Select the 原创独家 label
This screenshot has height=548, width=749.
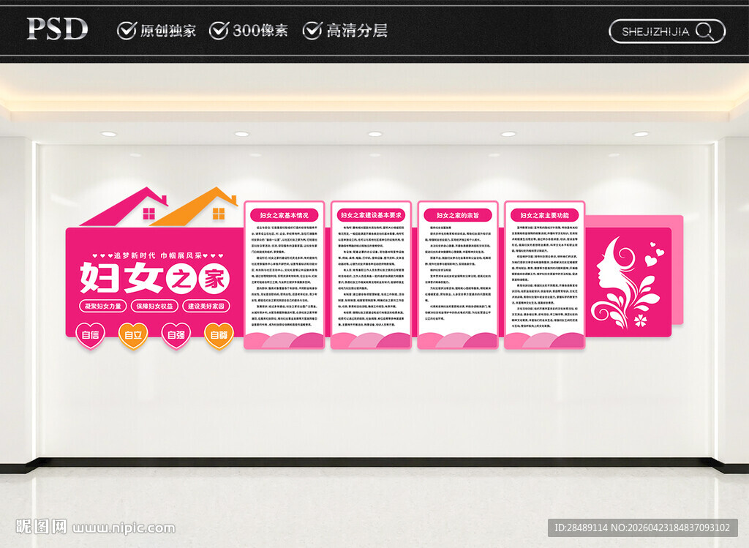pyautogui.click(x=168, y=31)
